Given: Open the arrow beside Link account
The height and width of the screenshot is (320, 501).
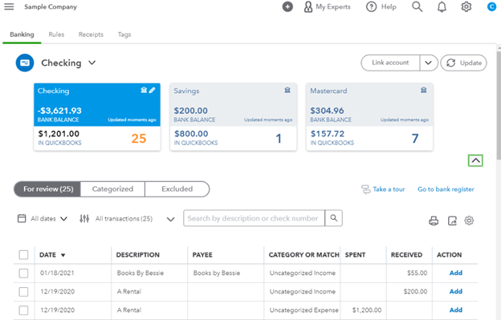Looking at the screenshot, I should (x=428, y=63).
